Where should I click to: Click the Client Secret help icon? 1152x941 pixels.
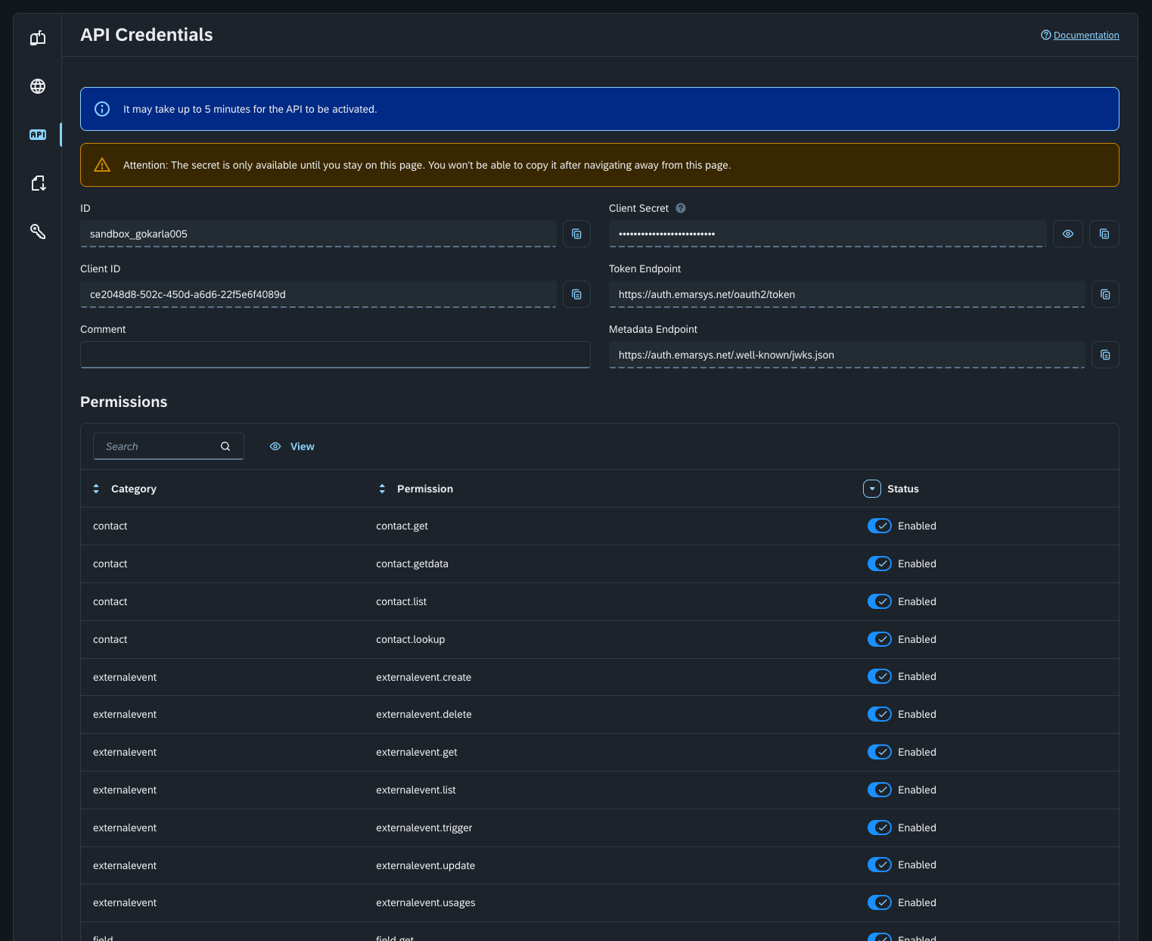tap(681, 208)
